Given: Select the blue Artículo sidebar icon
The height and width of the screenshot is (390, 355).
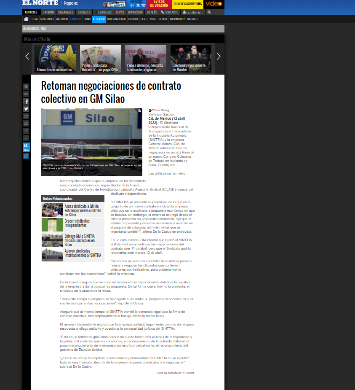Looking at the screenshot, I should click(27, 147).
